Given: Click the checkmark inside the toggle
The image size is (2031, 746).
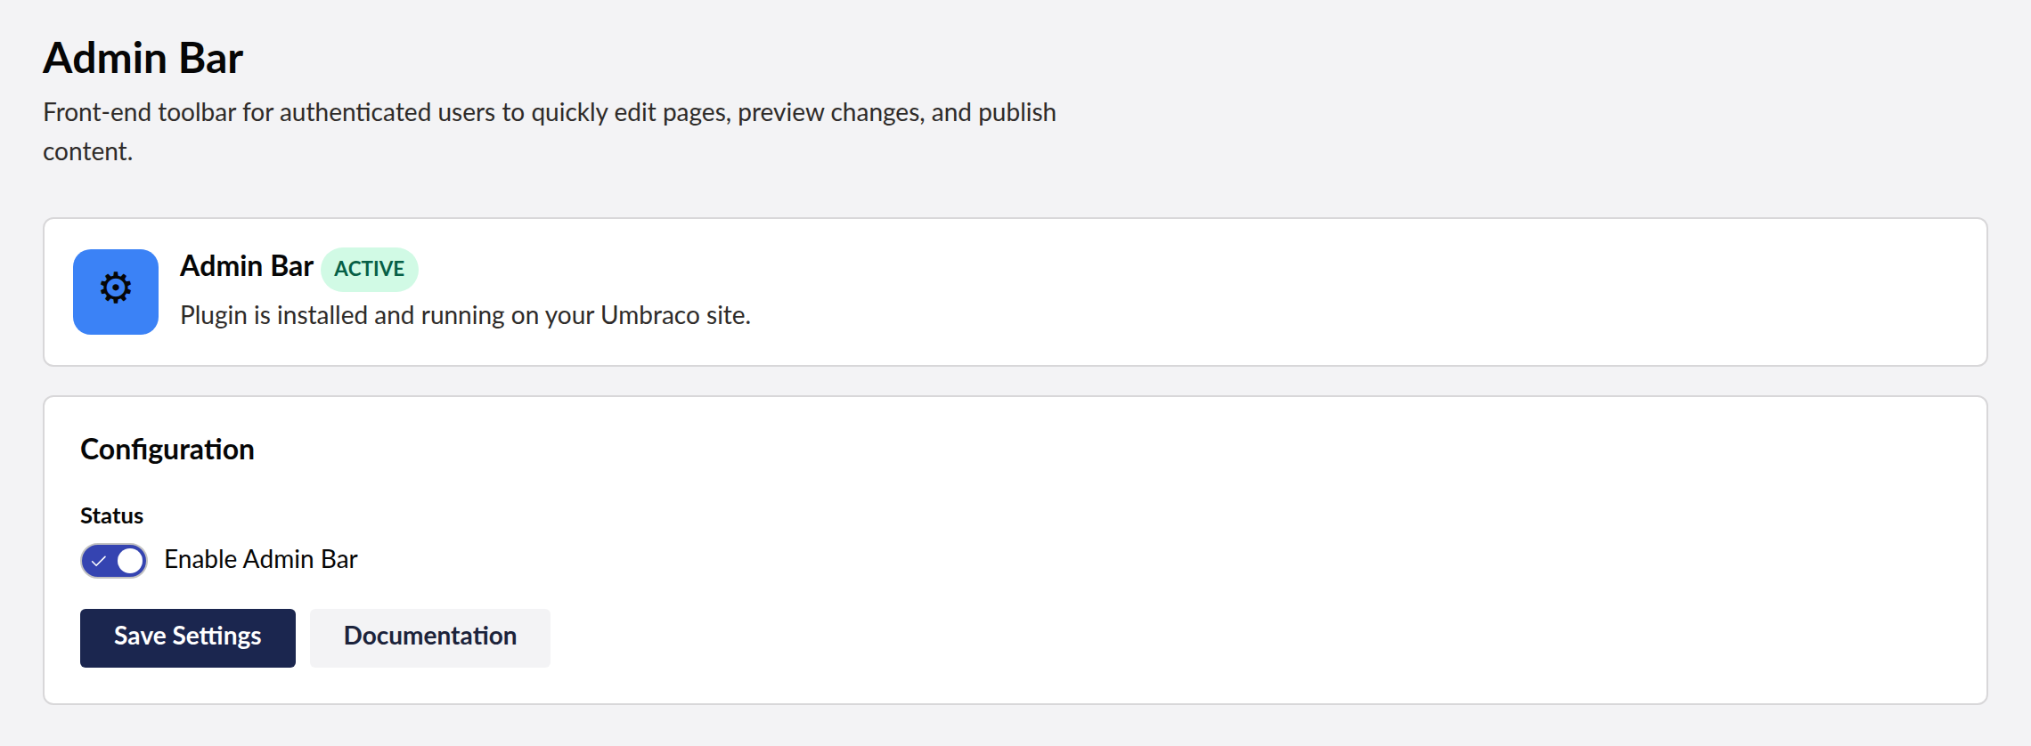Looking at the screenshot, I should click(99, 561).
